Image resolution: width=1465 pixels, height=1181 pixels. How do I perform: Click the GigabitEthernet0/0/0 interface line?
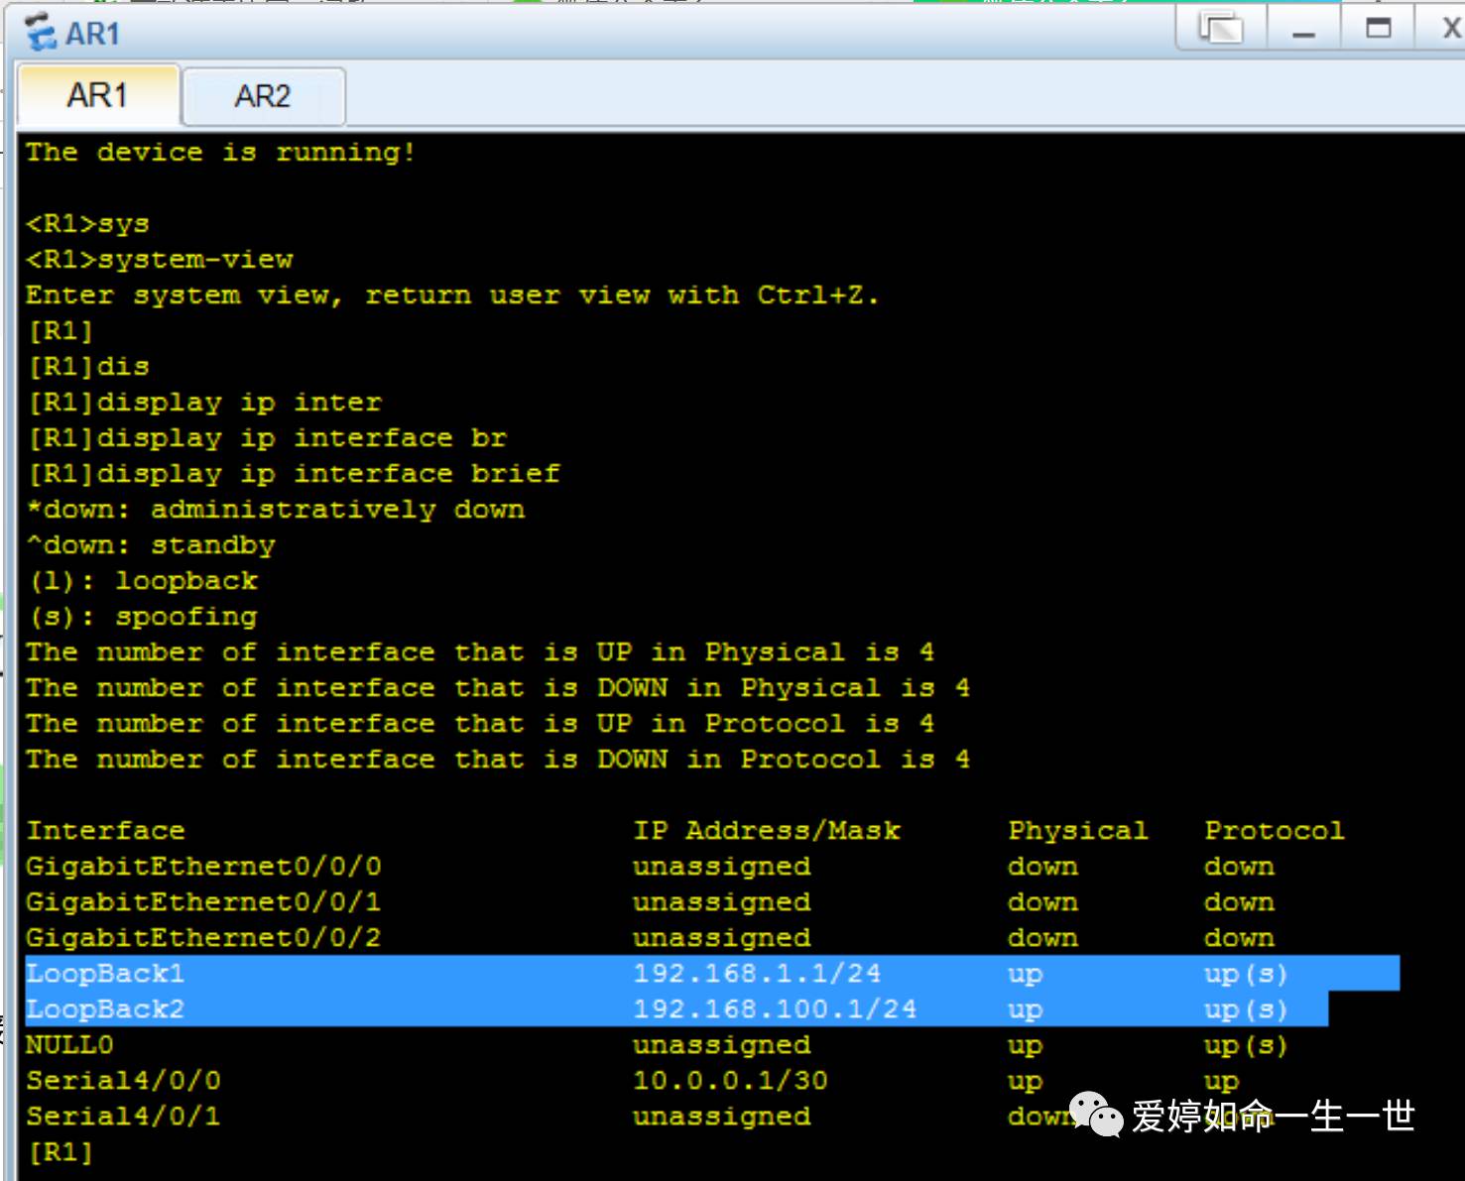[203, 866]
